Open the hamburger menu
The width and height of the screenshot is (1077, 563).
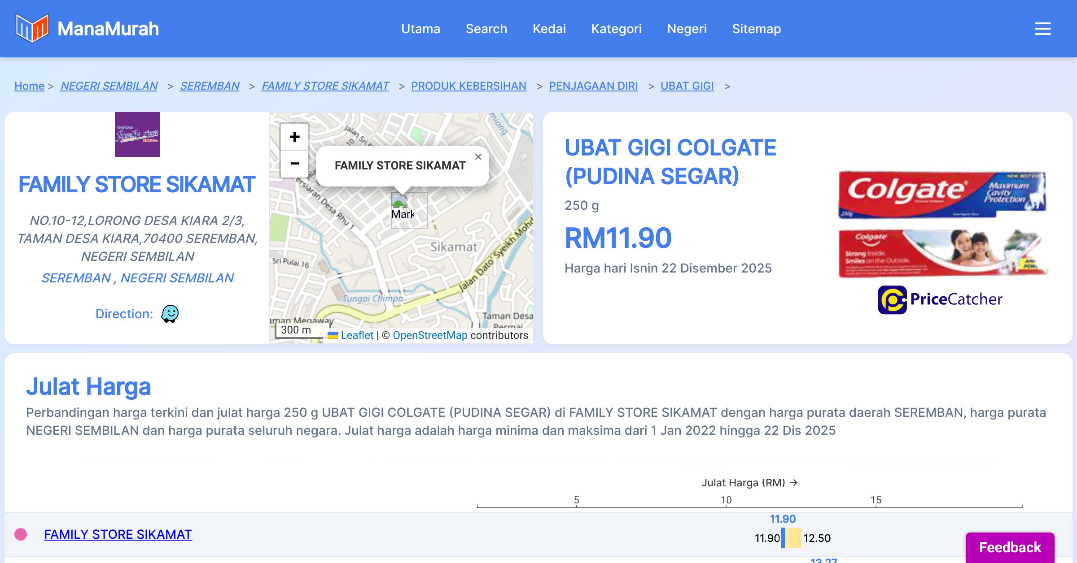tap(1042, 29)
